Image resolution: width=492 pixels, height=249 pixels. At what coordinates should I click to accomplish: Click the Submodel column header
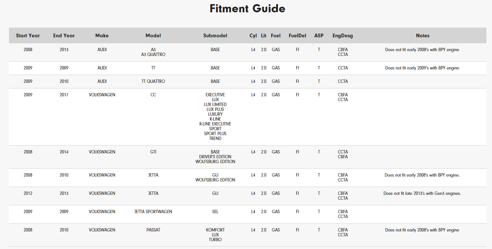[215, 35]
